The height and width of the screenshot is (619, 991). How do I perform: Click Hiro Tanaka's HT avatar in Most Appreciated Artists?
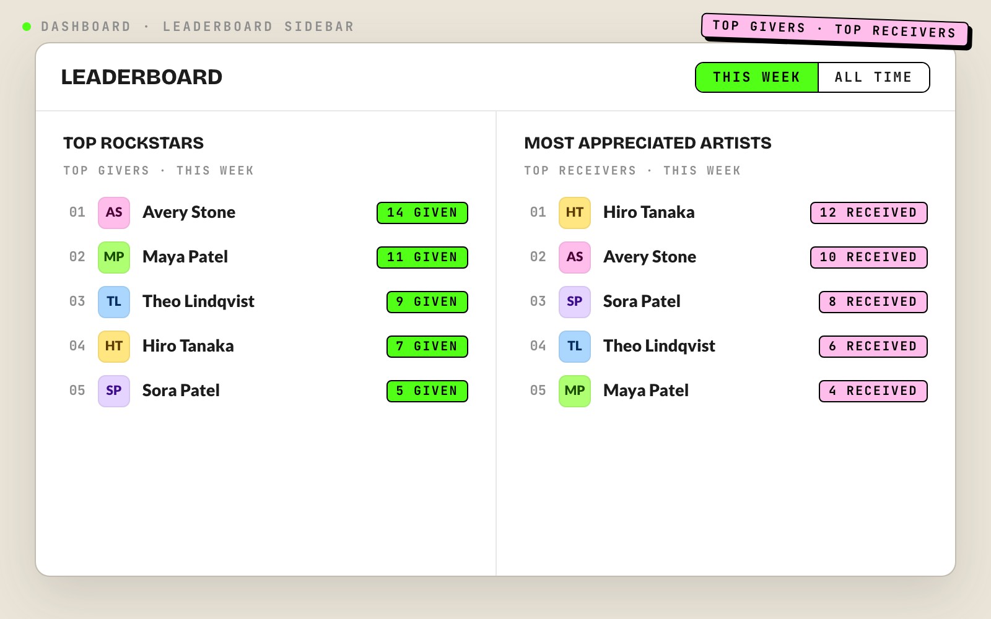(x=575, y=212)
